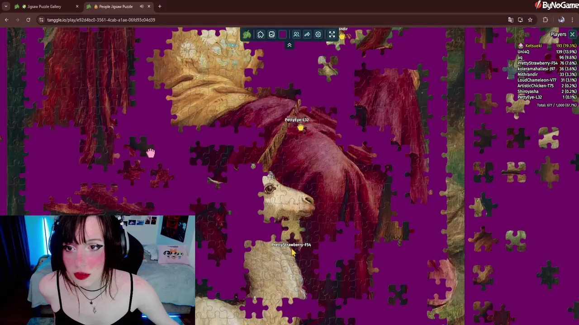
Task: Open a new browser tab
Action: [x=160, y=6]
